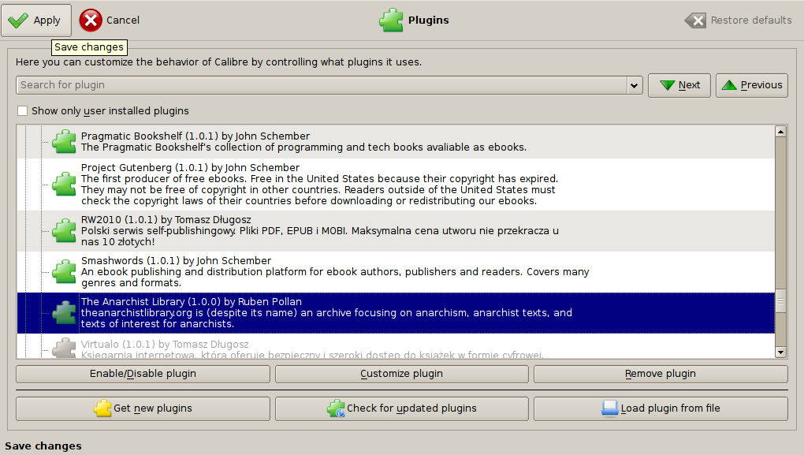Click the Apply button text
This screenshot has height=455, width=804.
click(47, 21)
